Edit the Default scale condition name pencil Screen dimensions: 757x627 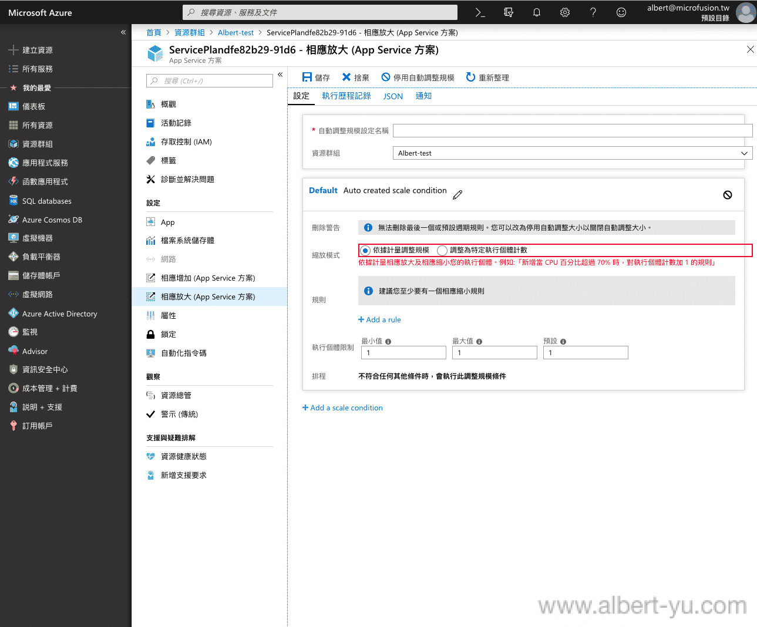[457, 194]
